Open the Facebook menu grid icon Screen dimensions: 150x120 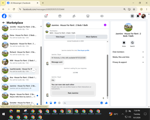pyautogui.click(x=132, y=16)
